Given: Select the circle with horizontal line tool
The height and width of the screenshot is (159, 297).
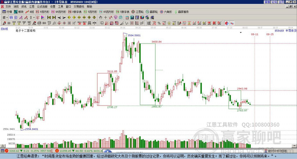Looking at the screenshot, I should [39, 23].
